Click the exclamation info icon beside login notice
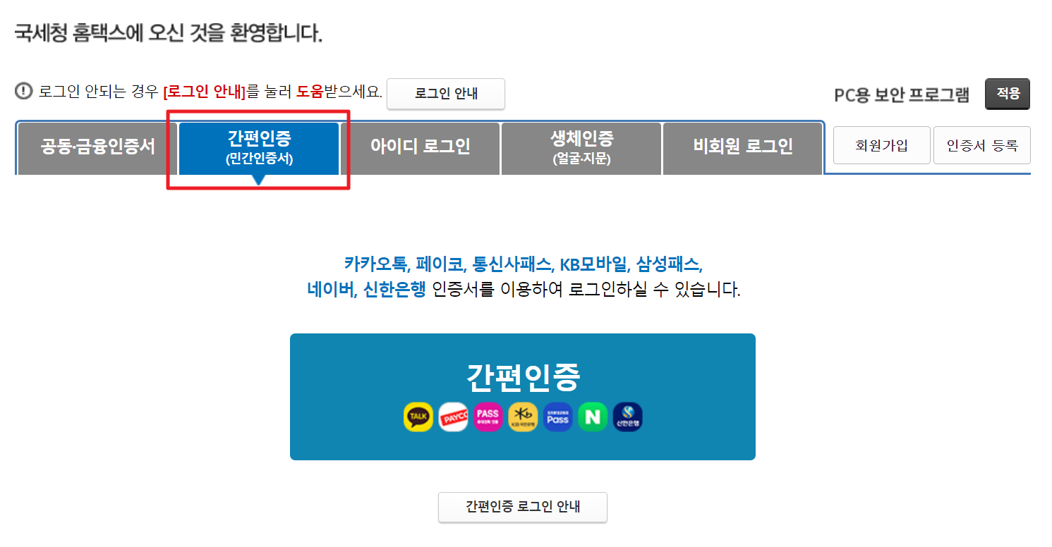The height and width of the screenshot is (547, 1052). 24,91
